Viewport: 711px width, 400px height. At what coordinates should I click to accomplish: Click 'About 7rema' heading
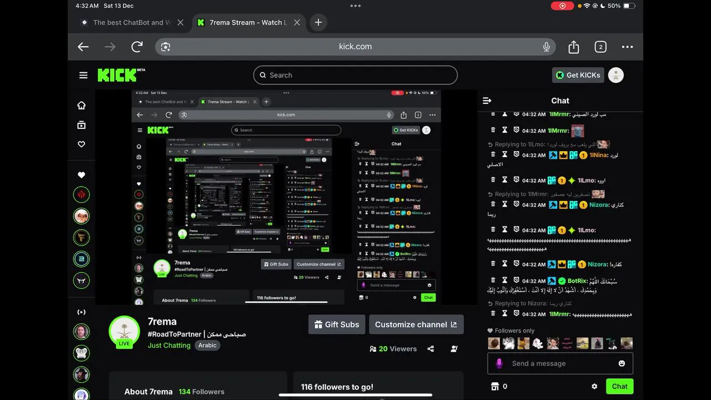(x=148, y=392)
